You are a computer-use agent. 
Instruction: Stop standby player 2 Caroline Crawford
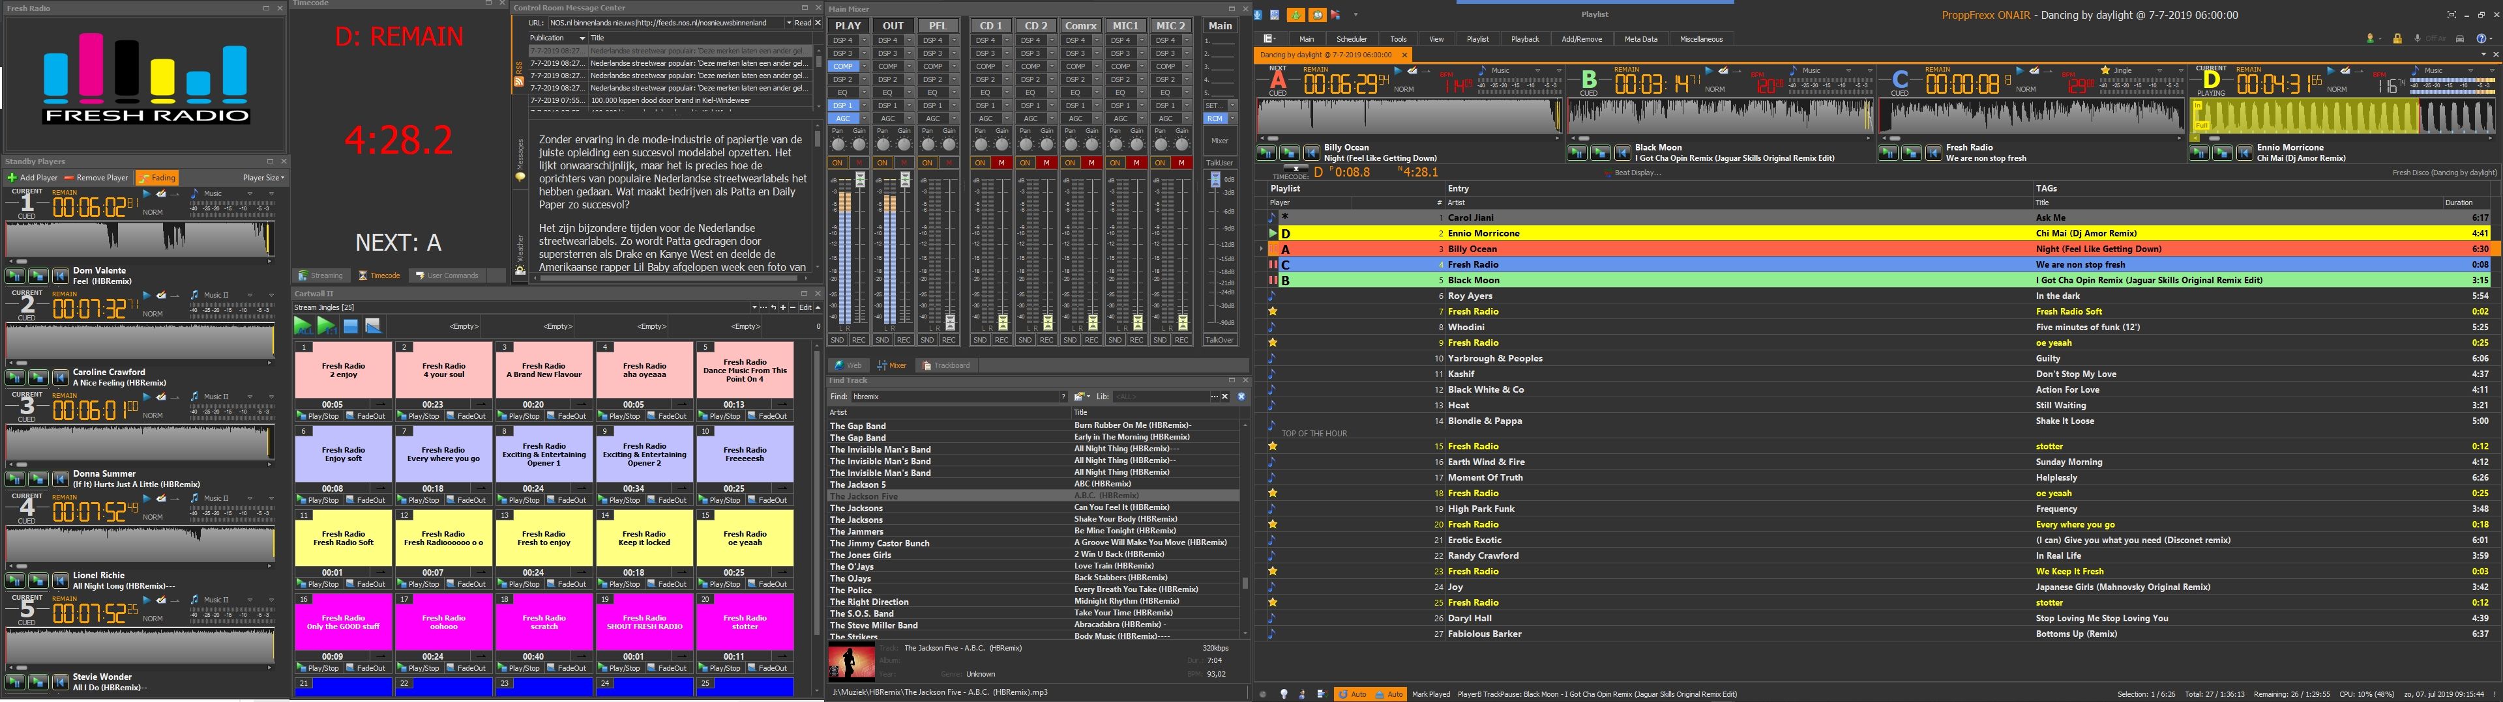(x=37, y=377)
